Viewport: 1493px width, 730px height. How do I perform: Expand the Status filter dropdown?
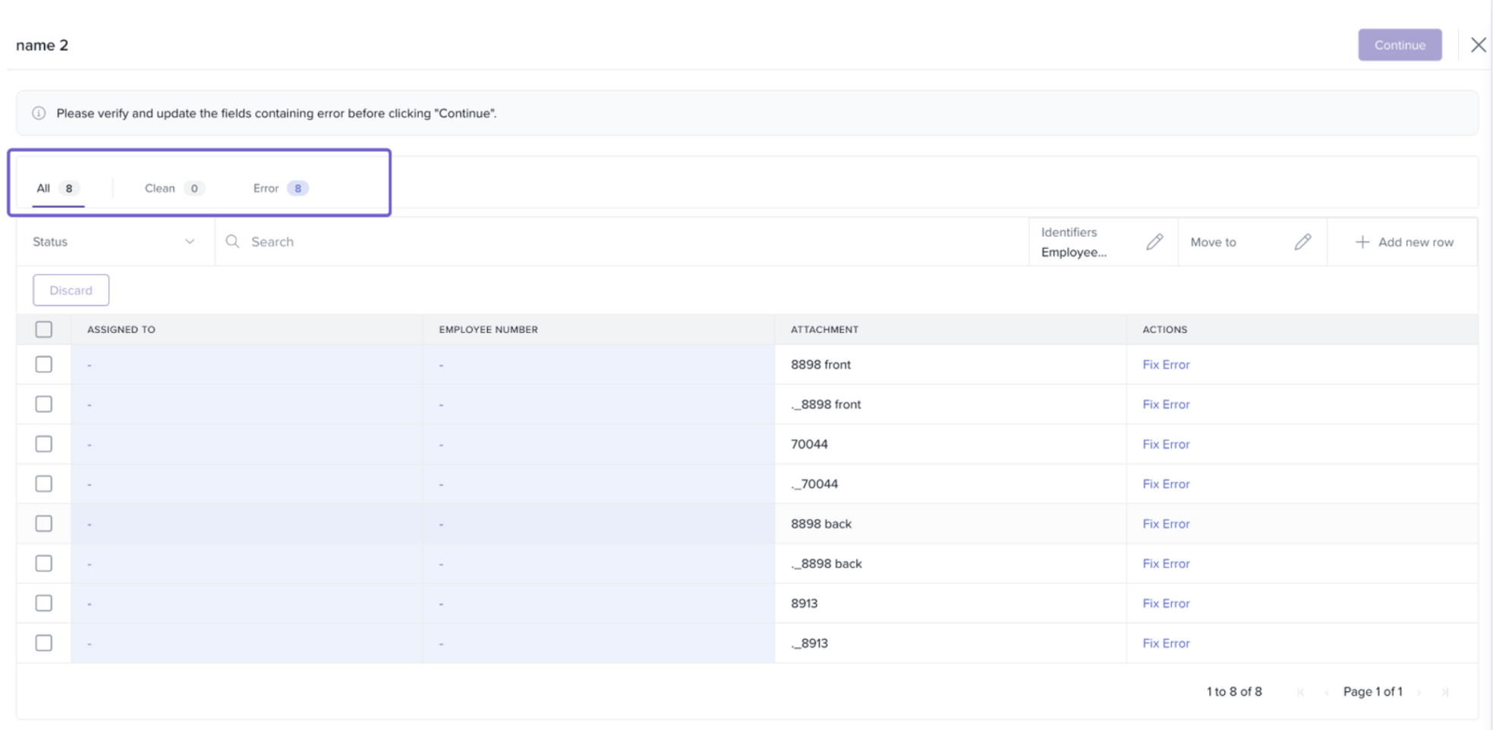[114, 241]
